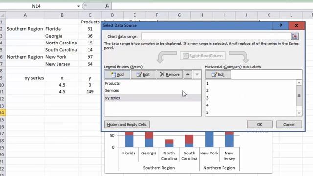The width and height of the screenshot is (313, 176).
Task: Click the North Carolina cell in column B
Action: coord(62,43)
